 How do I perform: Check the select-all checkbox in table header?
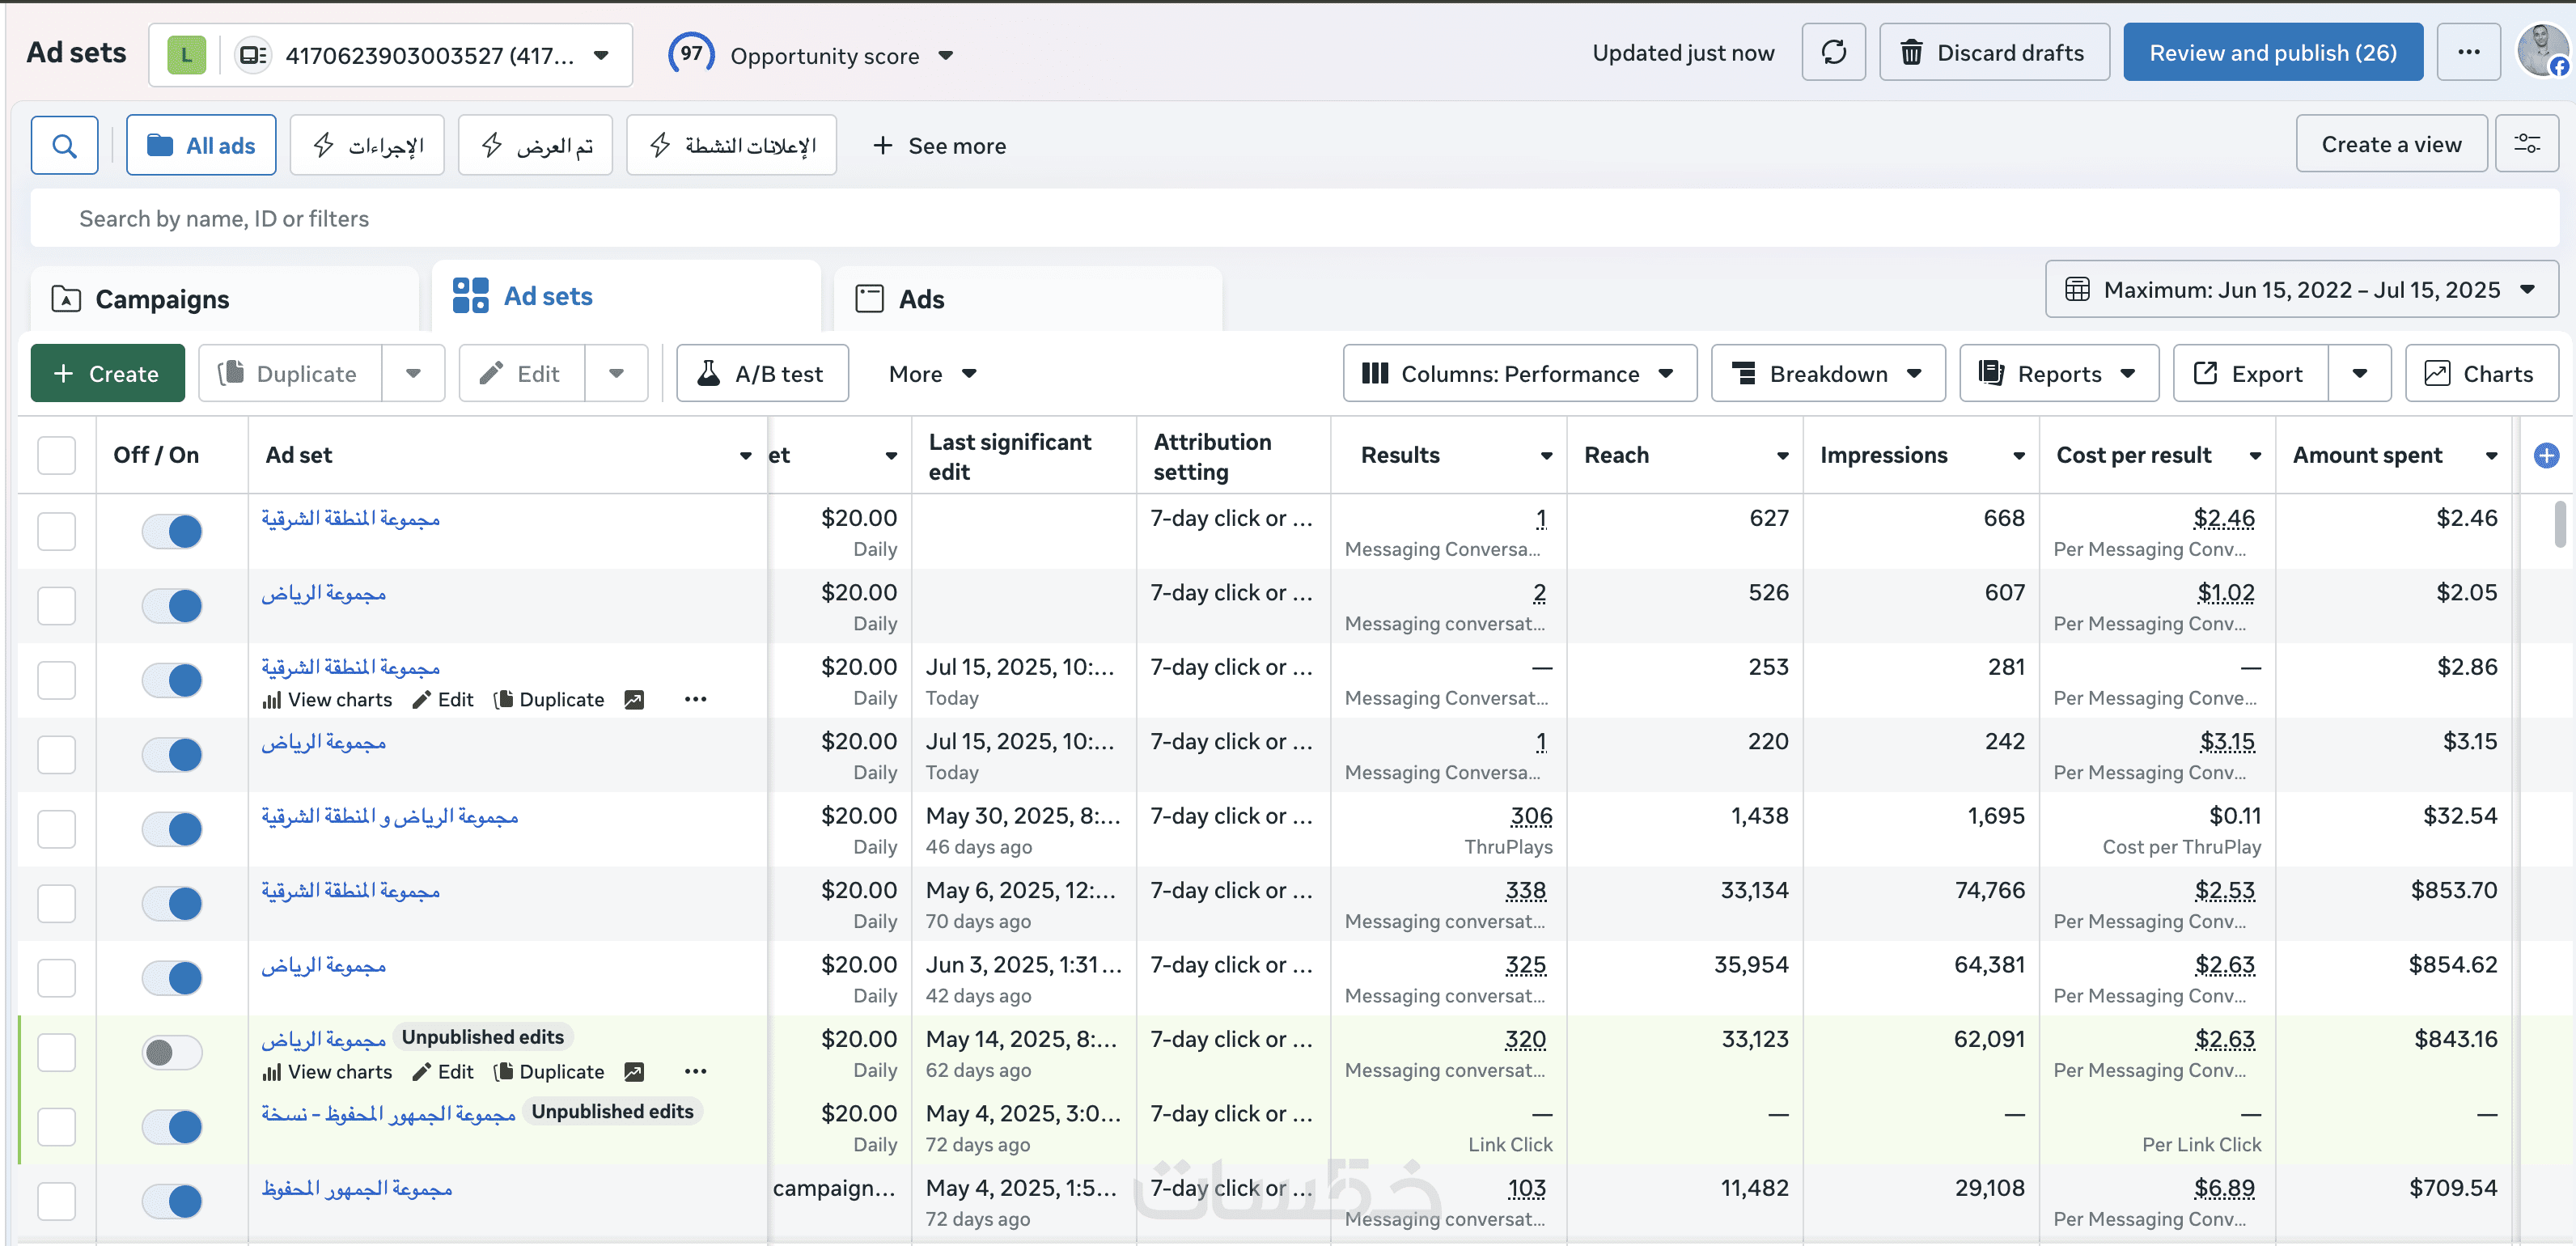point(57,456)
